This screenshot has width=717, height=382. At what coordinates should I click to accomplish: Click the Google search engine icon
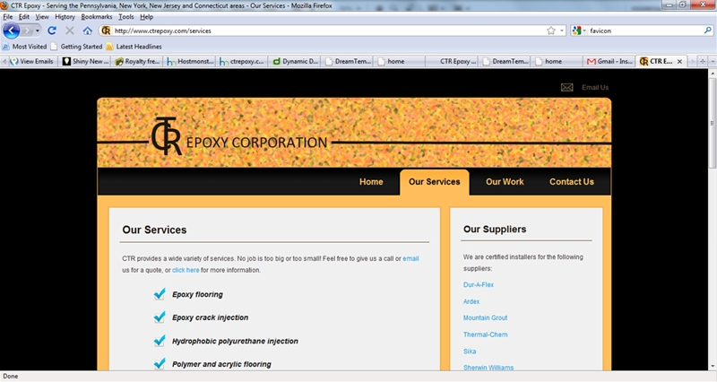576,30
